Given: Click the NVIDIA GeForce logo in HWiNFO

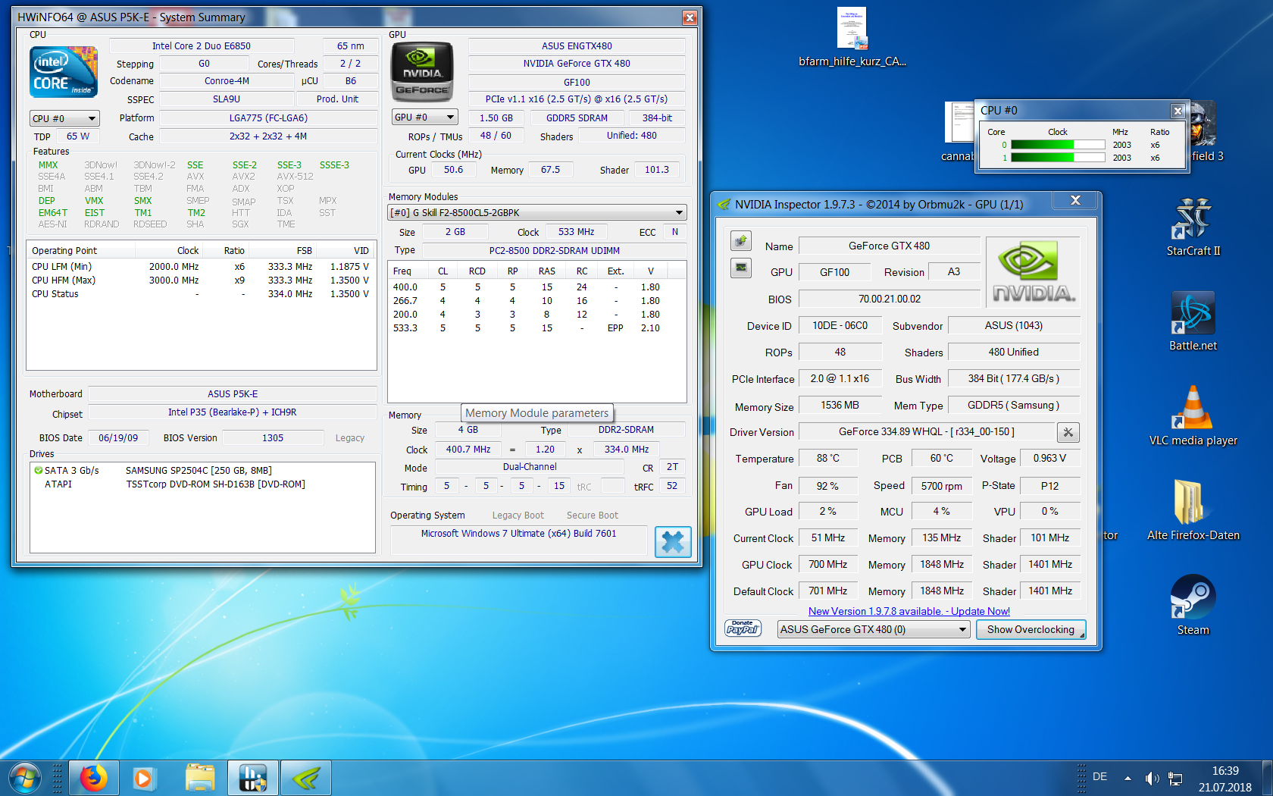Looking at the screenshot, I should [422, 72].
